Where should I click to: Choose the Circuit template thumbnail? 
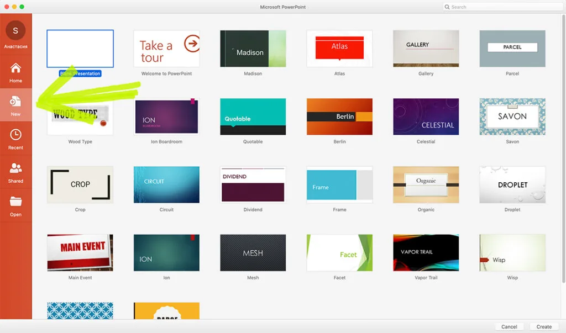[166, 184]
